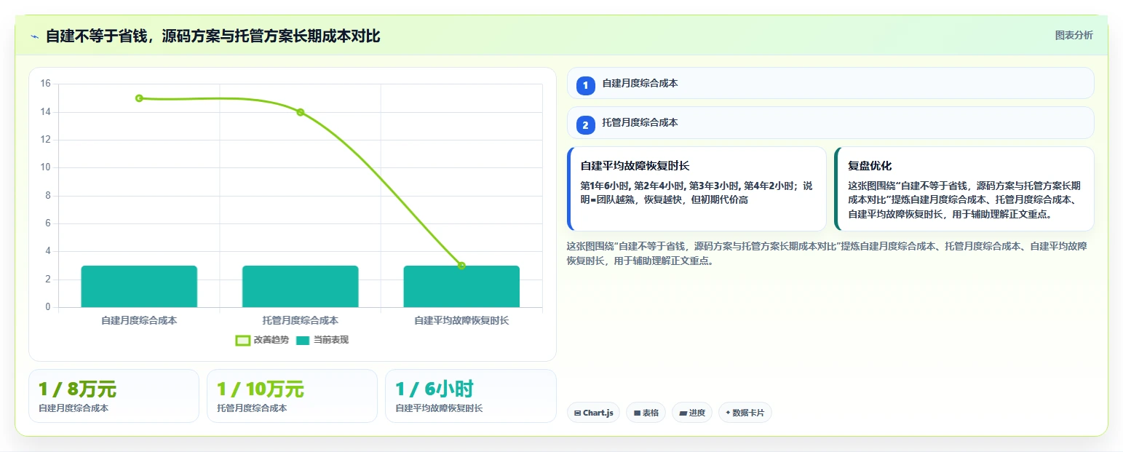Click the teal bar for 托管月度综合成本

(300, 287)
